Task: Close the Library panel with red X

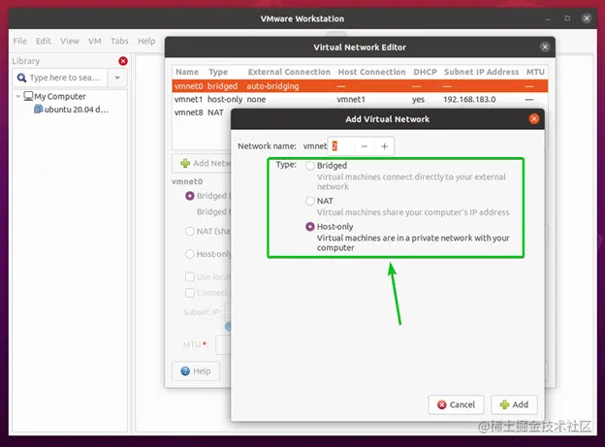Action: pos(123,61)
